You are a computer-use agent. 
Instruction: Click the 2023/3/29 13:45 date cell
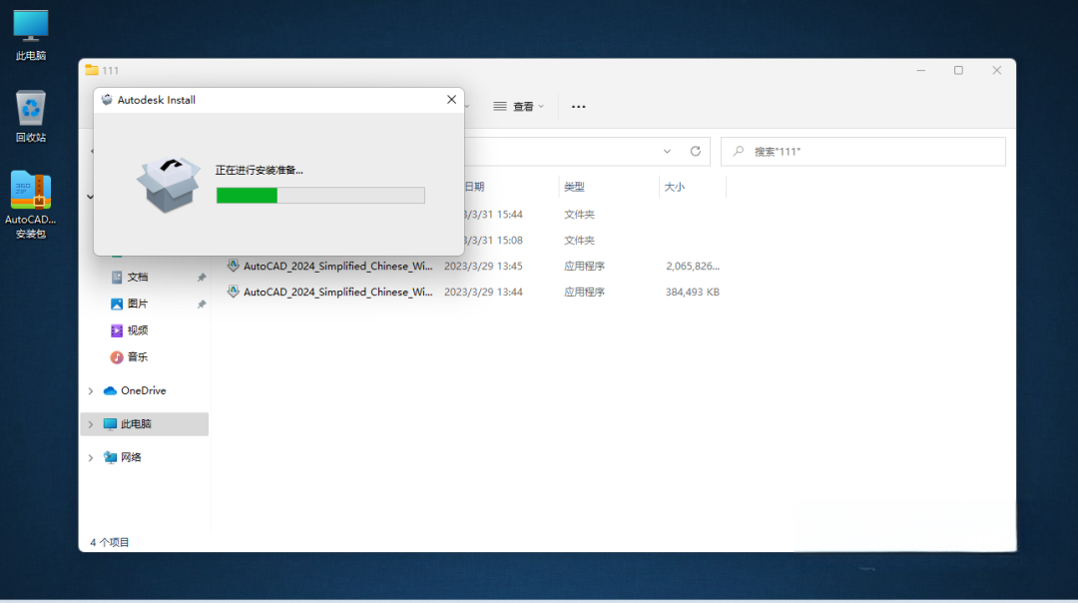(483, 267)
